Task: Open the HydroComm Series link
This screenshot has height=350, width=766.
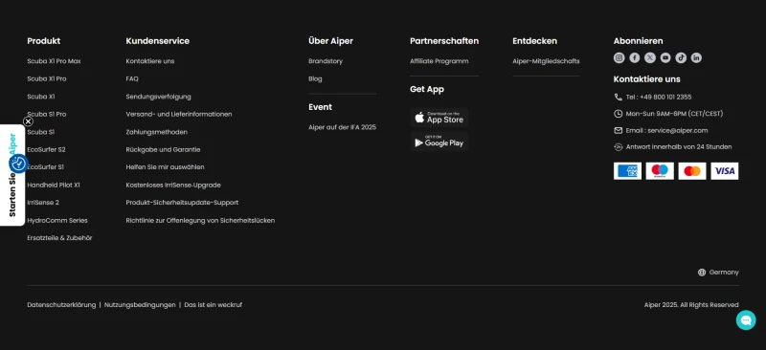Action: (x=57, y=221)
